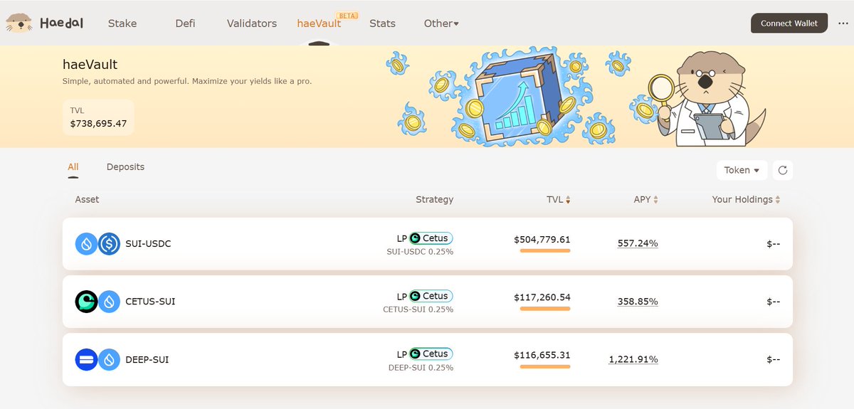
Task: Click the DEEP-SUI 0.25% strategy text
Action: tap(421, 368)
